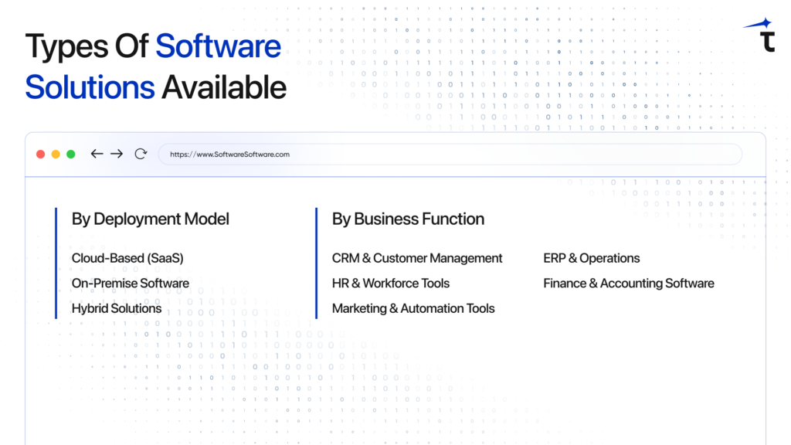Click the browser forward arrow
Image resolution: width=791 pixels, height=445 pixels.
(117, 154)
